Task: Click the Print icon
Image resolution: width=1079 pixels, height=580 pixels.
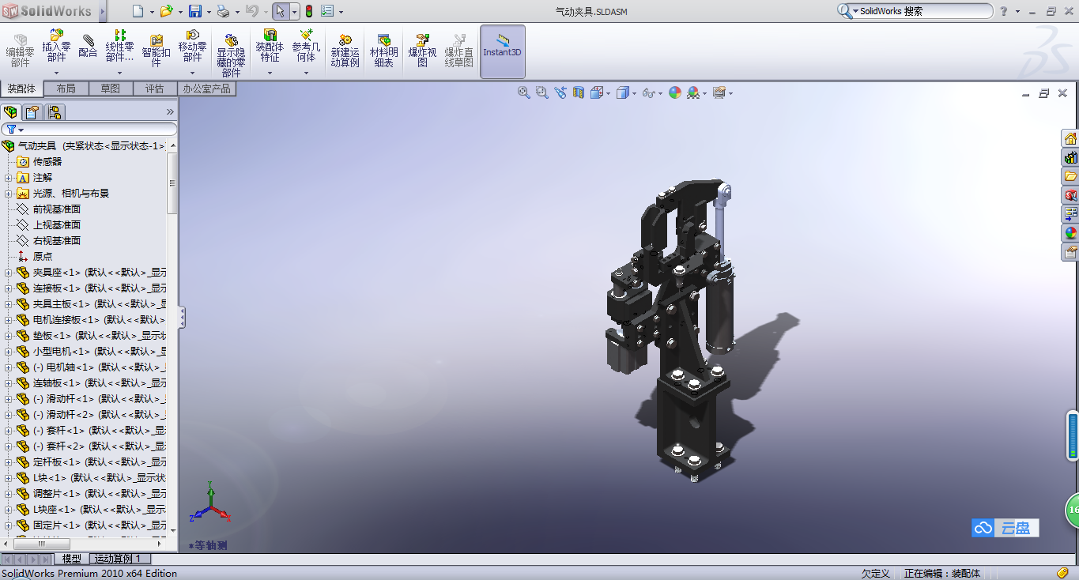Action: point(223,11)
